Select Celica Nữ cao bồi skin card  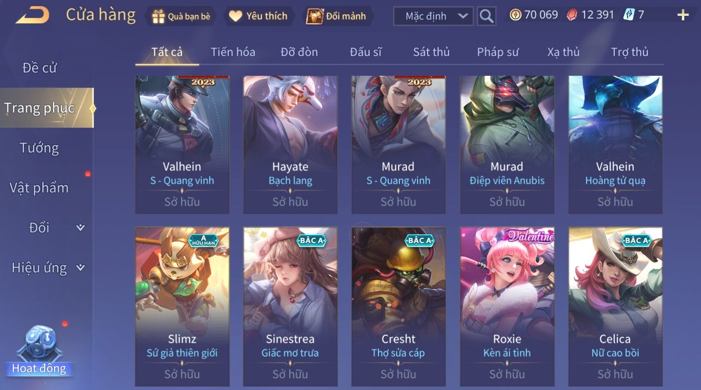615,306
